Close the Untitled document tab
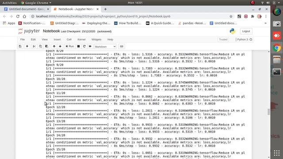Image resolution: width=283 pixels, height=159 pixels. (48, 9)
